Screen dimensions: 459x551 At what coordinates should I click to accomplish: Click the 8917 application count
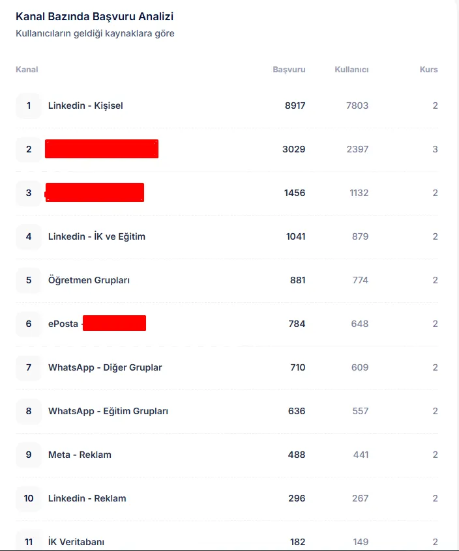click(295, 106)
